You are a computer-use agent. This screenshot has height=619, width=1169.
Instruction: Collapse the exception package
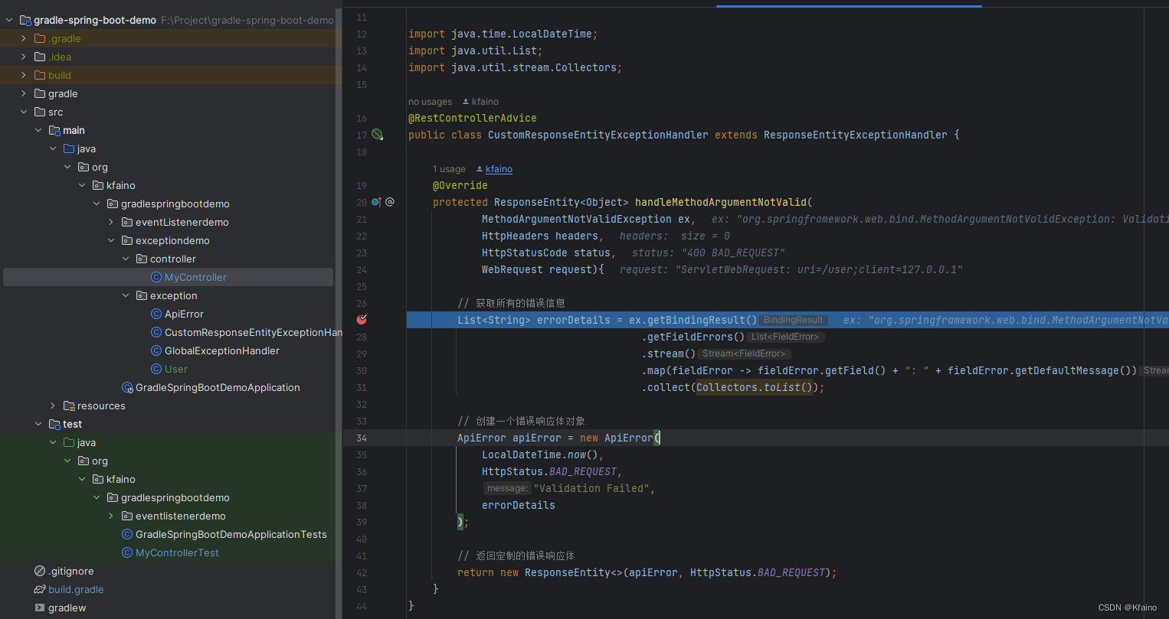pos(126,295)
